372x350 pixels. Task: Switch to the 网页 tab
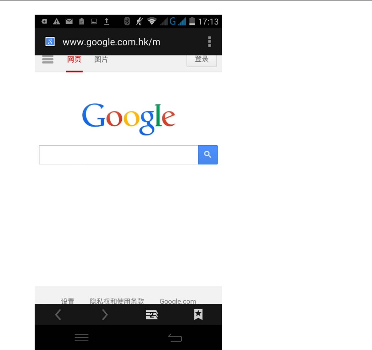74,59
